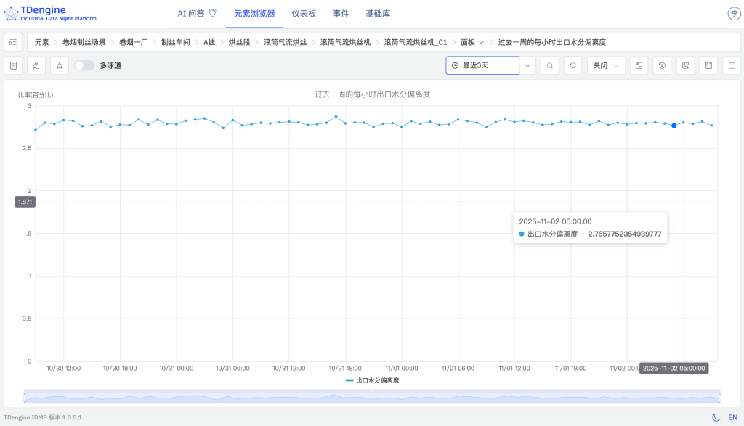
Task: Select the edit pencil icon
Action: click(x=36, y=65)
